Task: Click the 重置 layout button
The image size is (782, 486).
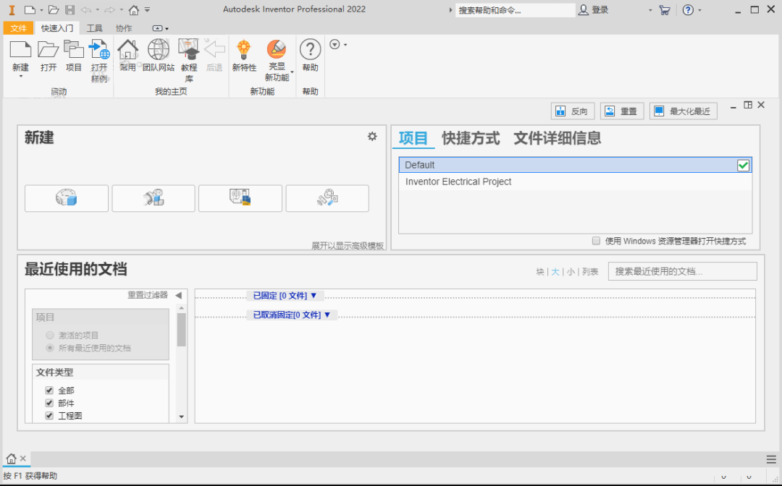Action: [x=623, y=111]
